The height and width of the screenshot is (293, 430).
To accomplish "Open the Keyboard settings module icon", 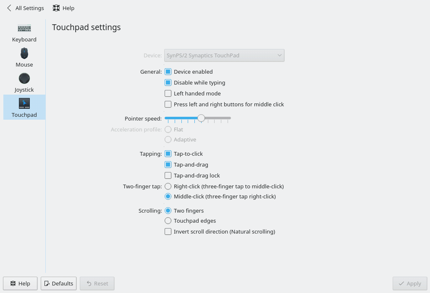I will [x=24, y=29].
